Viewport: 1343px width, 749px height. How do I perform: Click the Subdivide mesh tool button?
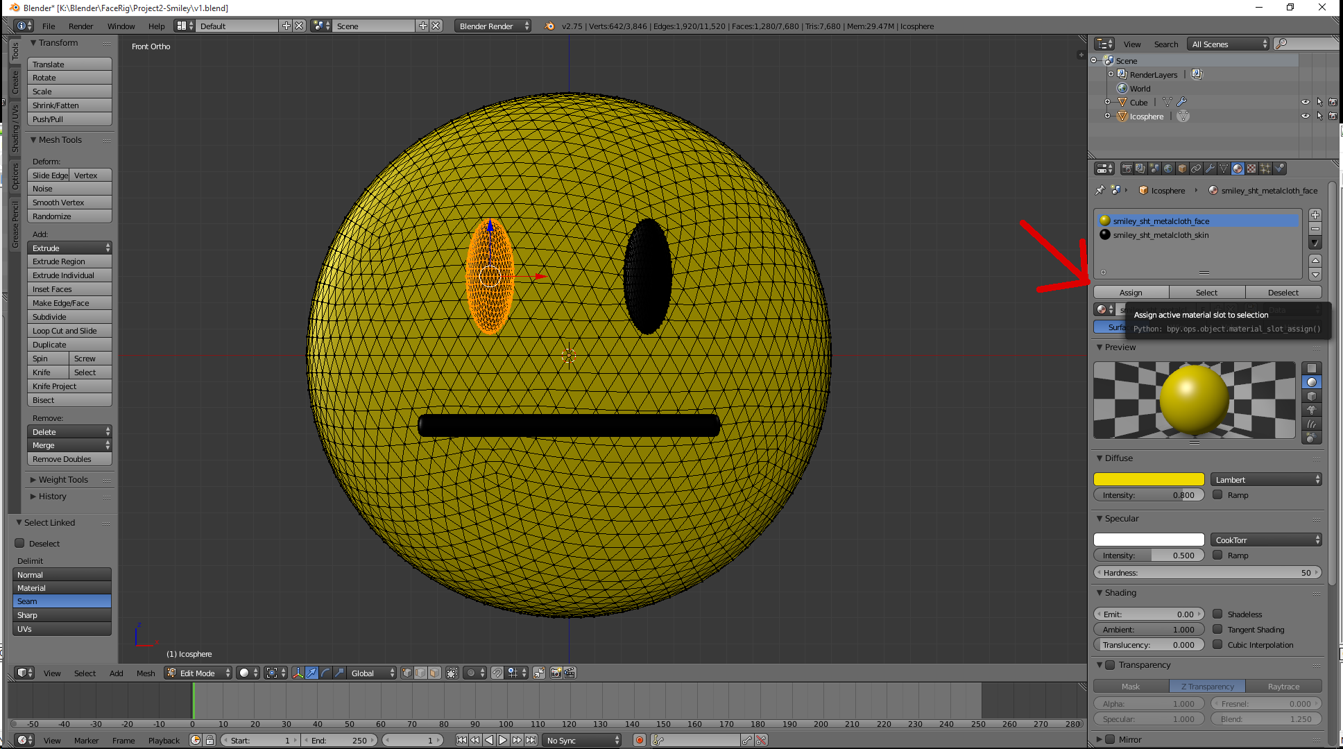[x=69, y=317]
